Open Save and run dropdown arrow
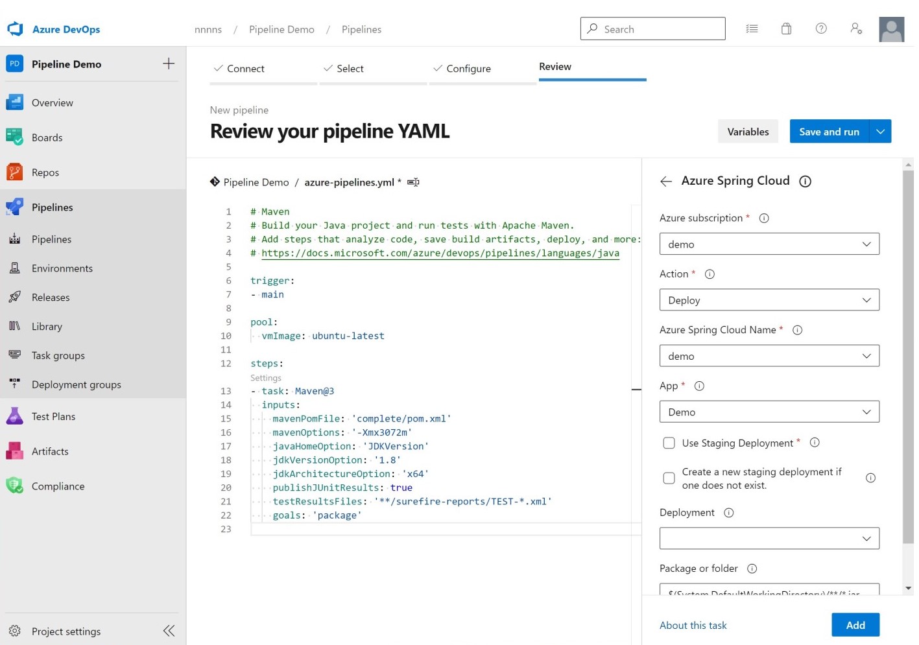This screenshot has width=919, height=645. click(880, 132)
